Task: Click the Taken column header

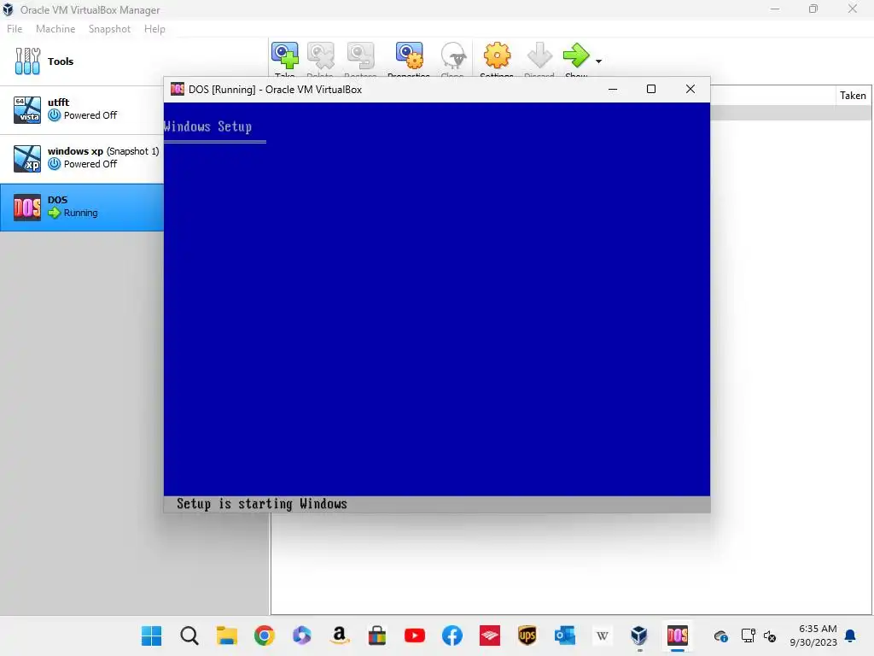Action: point(853,96)
